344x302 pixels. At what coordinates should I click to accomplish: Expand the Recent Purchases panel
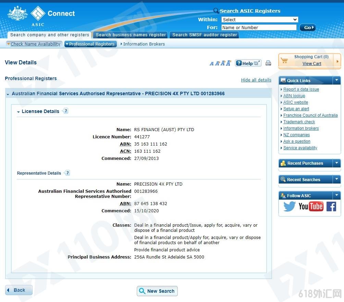point(336,163)
